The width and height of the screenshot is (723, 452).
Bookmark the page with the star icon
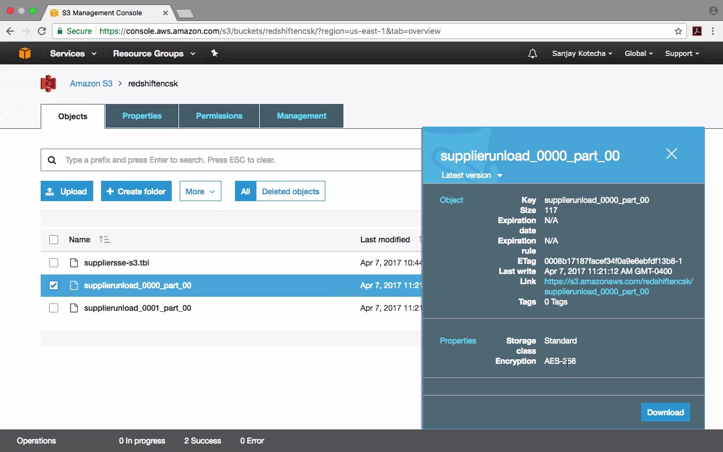678,31
